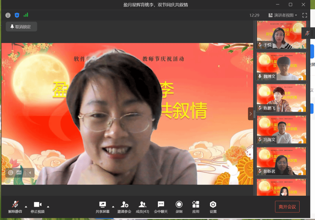Image resolution: width=315 pixels, height=220 pixels.
Task: Click the 取消锁定 unpin button
Action: [x=21, y=27]
